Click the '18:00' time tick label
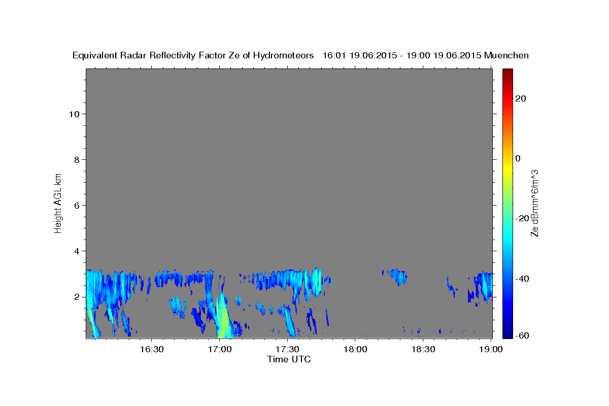609x406 pixels. 355,349
